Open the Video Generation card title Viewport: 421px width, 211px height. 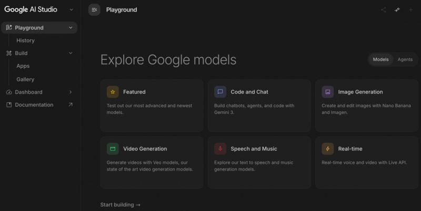click(x=145, y=149)
